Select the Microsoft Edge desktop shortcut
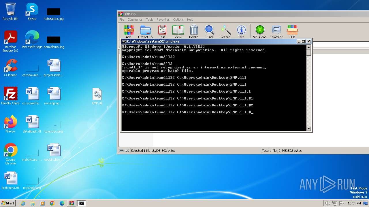This screenshot has width=369, height=207. (x=32, y=40)
